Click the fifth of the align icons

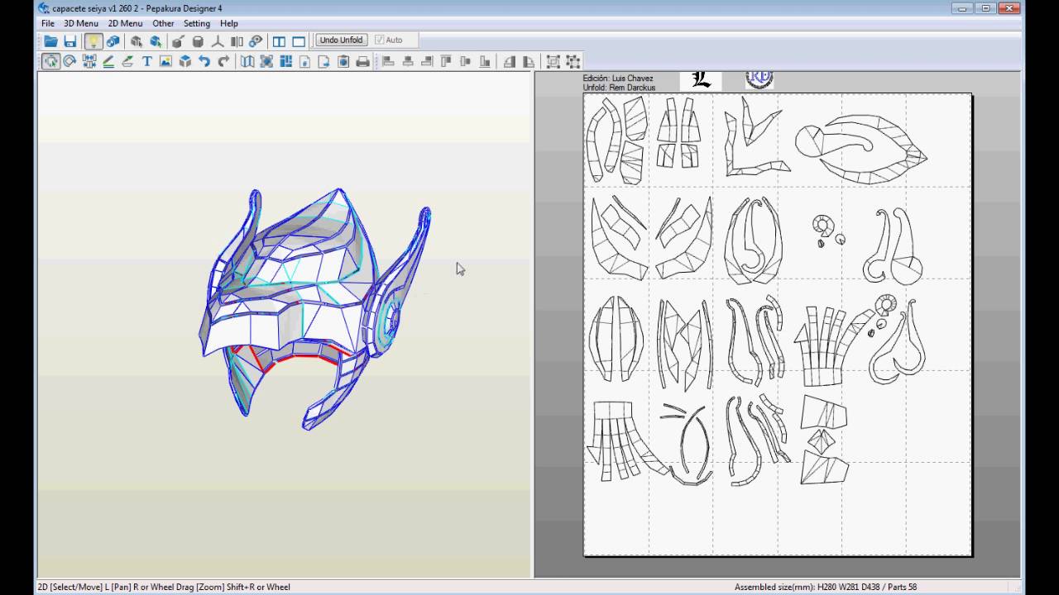465,61
